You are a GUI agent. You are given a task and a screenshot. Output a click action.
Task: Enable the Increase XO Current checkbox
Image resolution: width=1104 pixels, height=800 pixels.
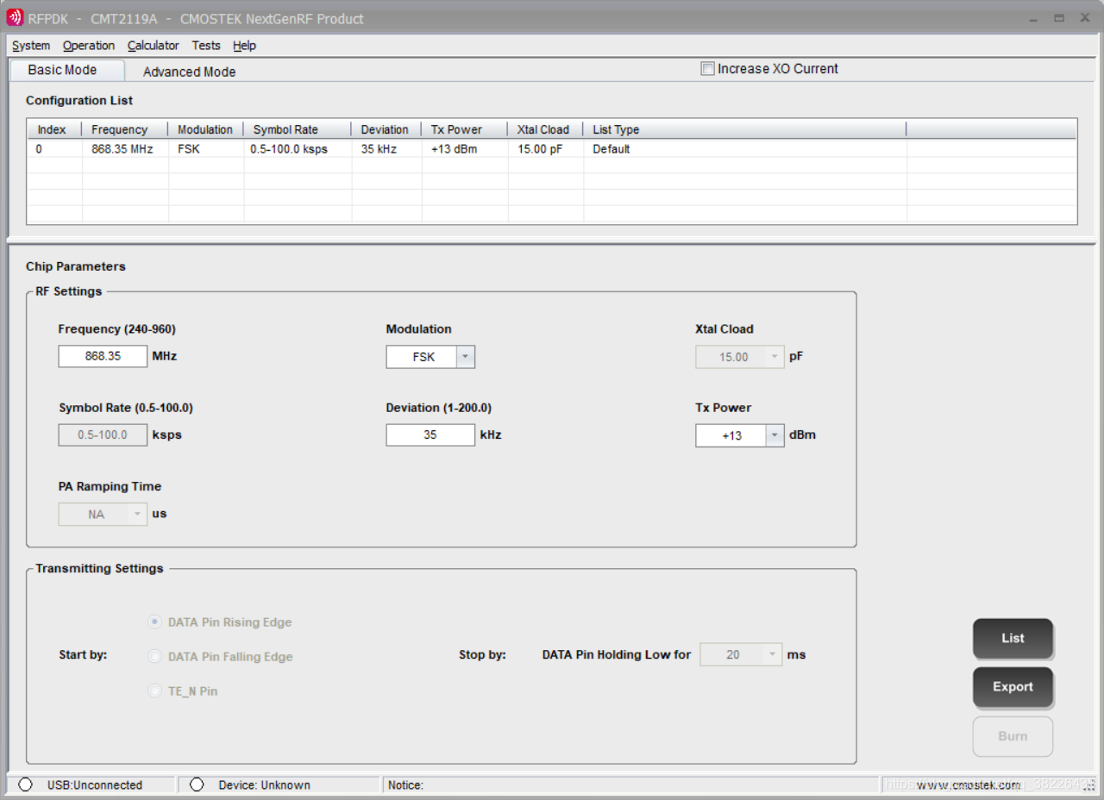point(707,69)
